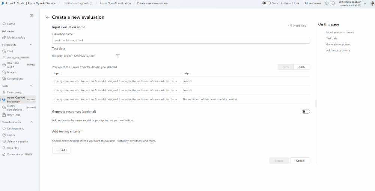Click Need help? link
Image resolution: width=375 pixels, height=191 pixels.
pyautogui.click(x=300, y=26)
